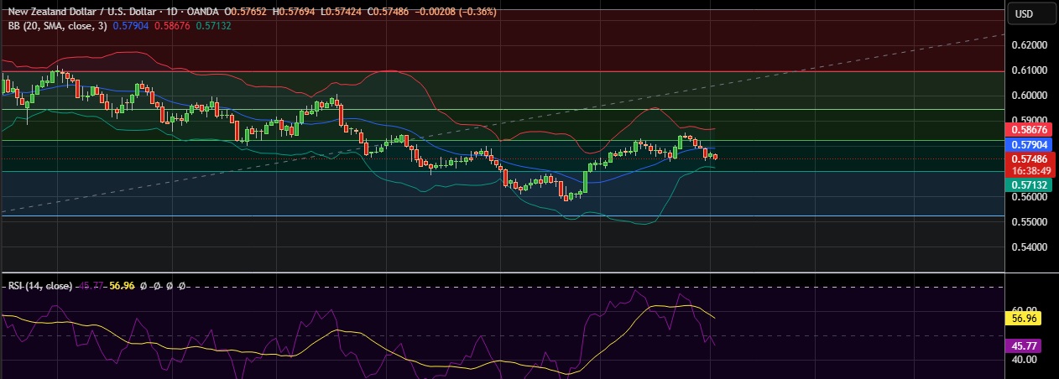
Task: Select the RSI (14, close) indicator legend
Action: tap(39, 286)
